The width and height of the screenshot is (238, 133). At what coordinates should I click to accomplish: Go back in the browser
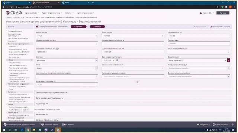tap(4, 7)
